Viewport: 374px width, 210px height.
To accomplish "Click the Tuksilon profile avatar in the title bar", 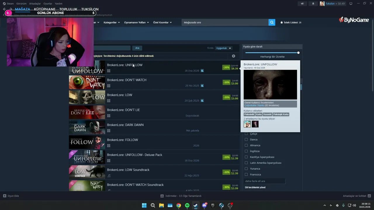I will pos(322,3).
